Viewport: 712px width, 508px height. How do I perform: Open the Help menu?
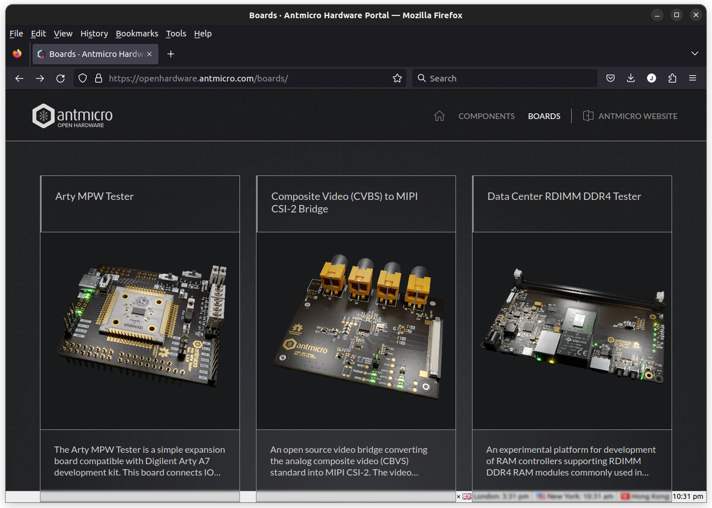[203, 34]
